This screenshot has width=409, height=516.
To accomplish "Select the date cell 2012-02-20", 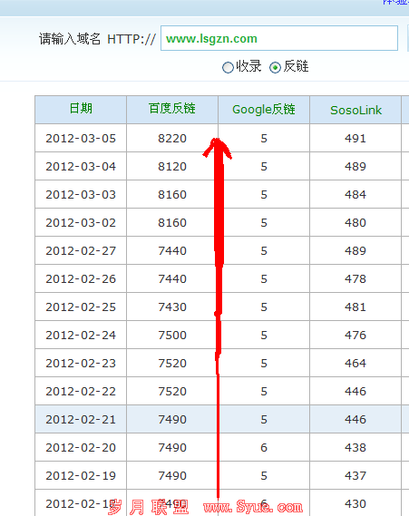I will (81, 448).
